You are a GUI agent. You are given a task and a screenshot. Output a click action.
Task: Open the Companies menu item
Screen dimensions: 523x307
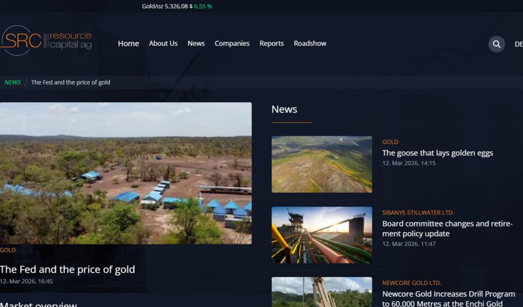[x=232, y=44]
